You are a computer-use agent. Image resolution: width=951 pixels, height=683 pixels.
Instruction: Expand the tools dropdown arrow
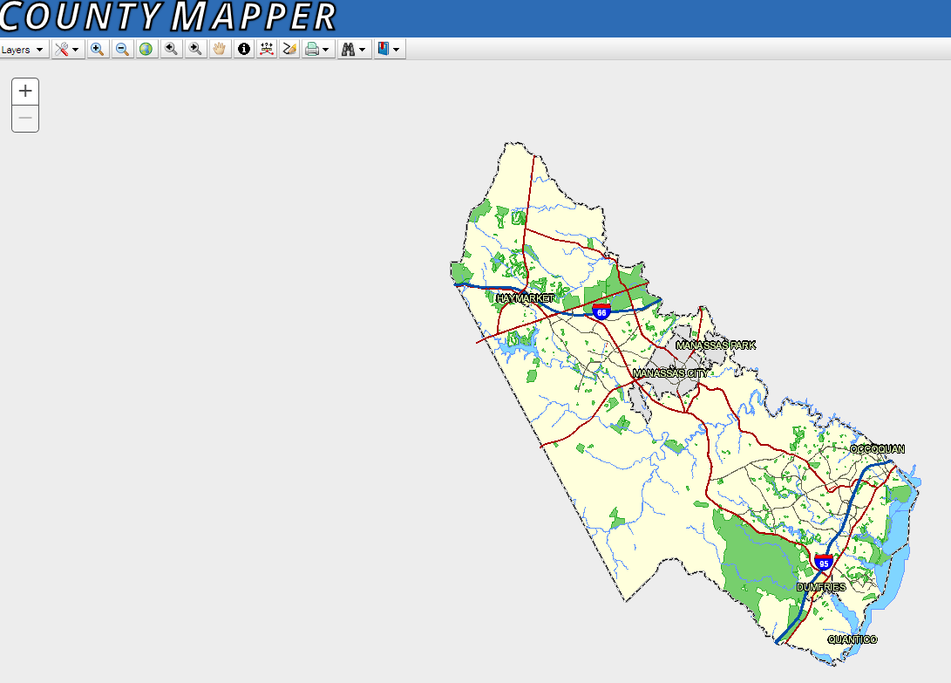[76, 49]
